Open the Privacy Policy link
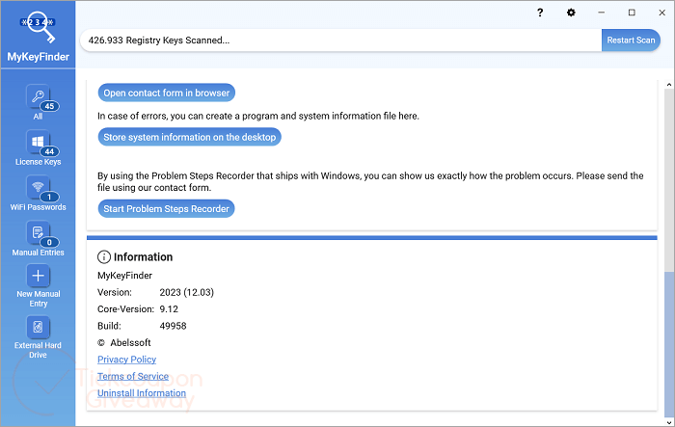This screenshot has height=427, width=675. tap(126, 360)
